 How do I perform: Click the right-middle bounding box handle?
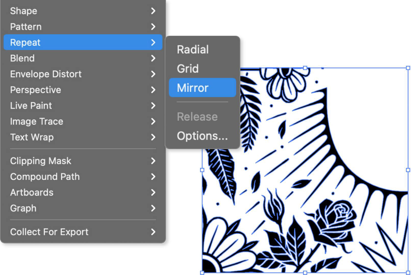pos(408,170)
